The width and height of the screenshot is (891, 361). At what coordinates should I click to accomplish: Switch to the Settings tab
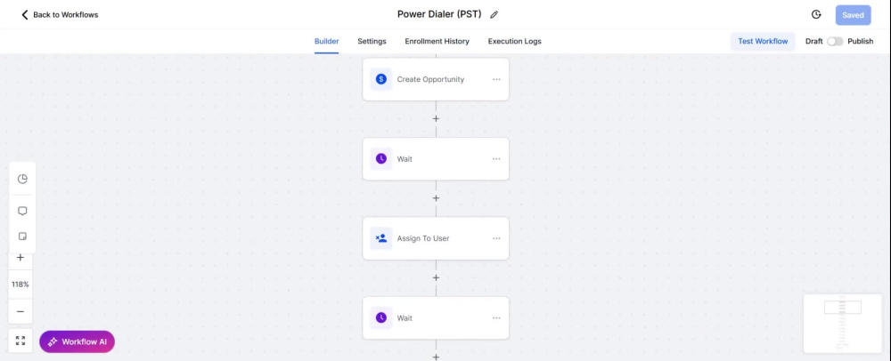click(372, 42)
